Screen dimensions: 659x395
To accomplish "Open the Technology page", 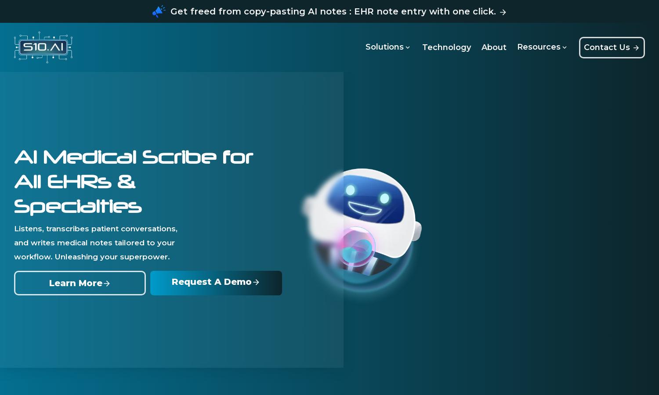I will pos(446,47).
